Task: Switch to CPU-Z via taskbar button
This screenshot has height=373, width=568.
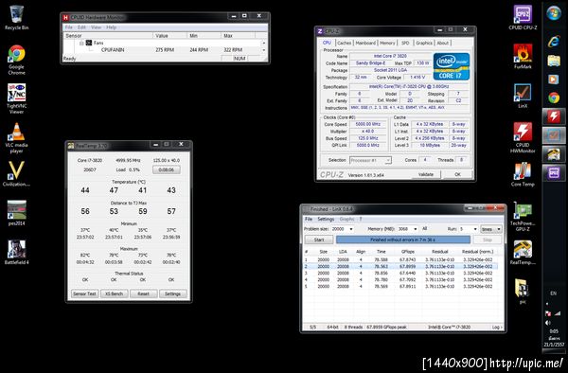Action: [x=554, y=173]
